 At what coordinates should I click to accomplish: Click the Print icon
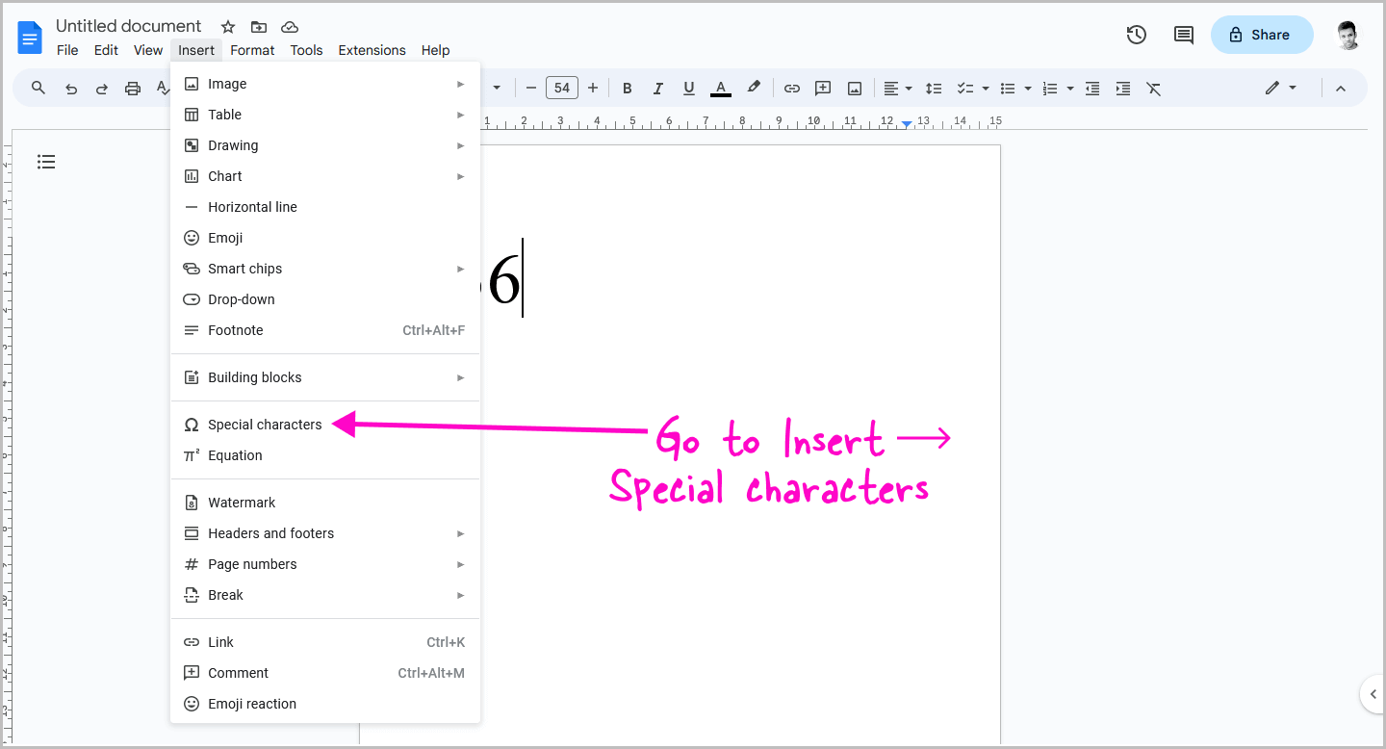132,88
